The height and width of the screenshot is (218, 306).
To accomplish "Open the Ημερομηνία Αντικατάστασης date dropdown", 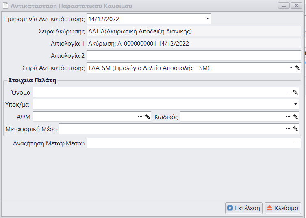I will 208,19.
